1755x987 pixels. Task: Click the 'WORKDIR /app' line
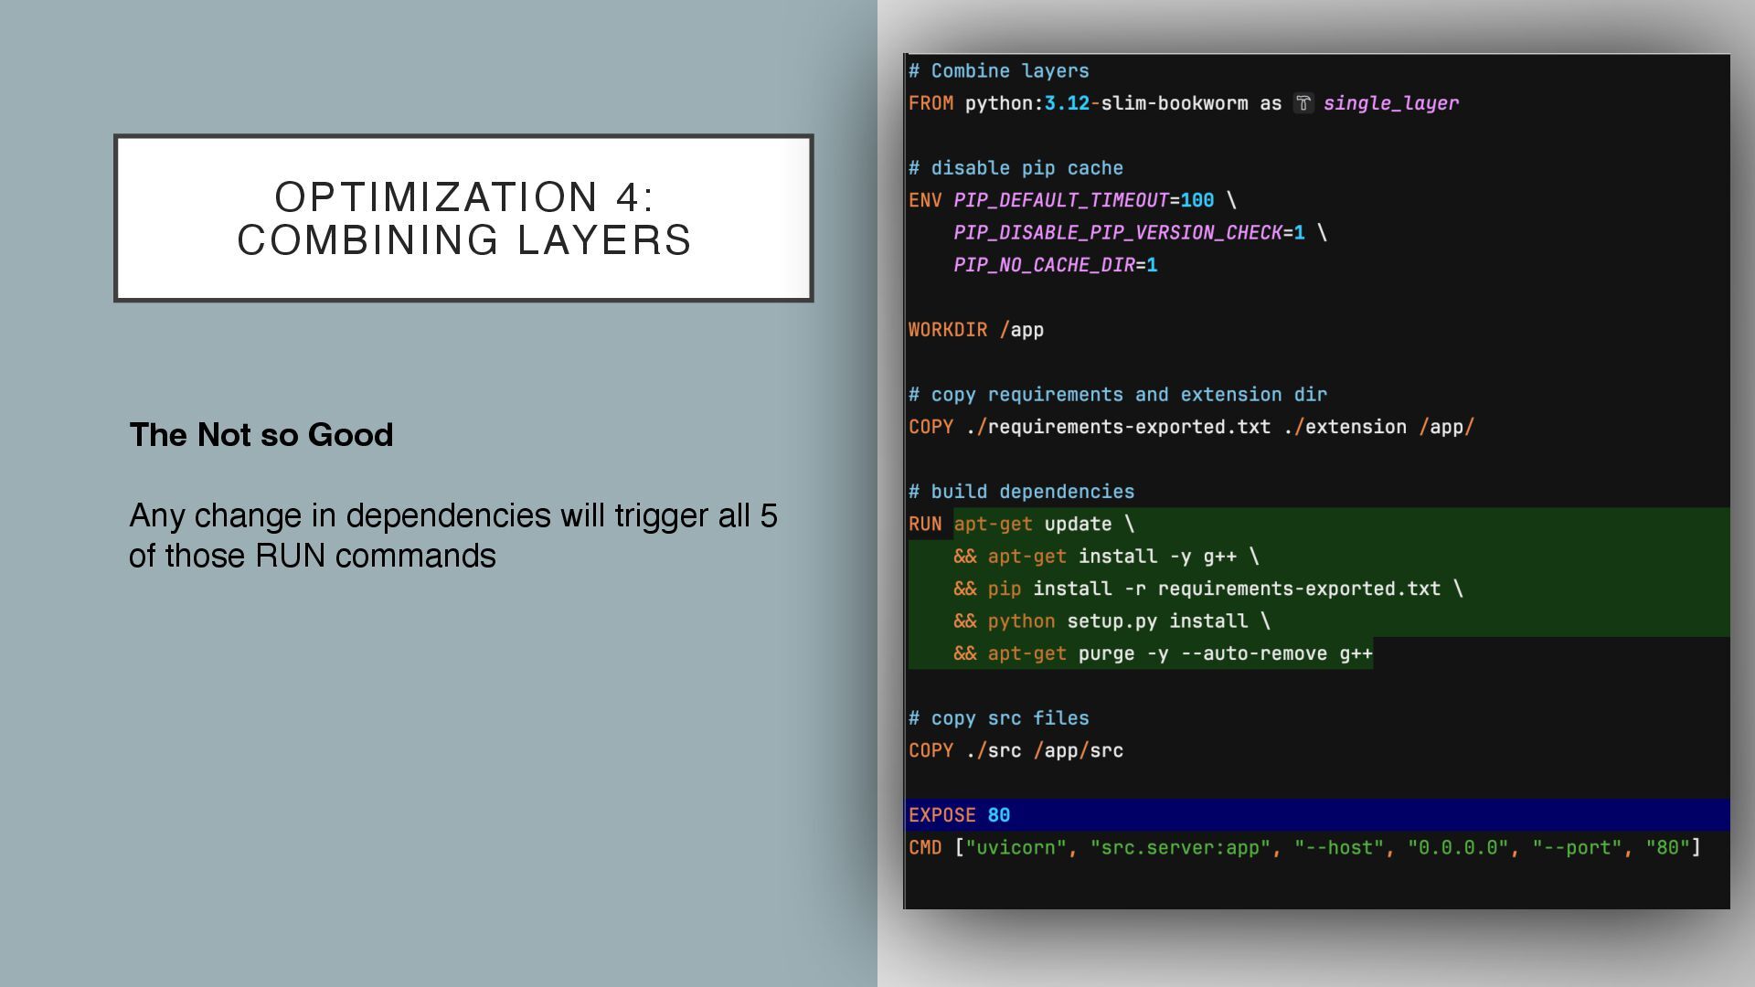tap(975, 330)
